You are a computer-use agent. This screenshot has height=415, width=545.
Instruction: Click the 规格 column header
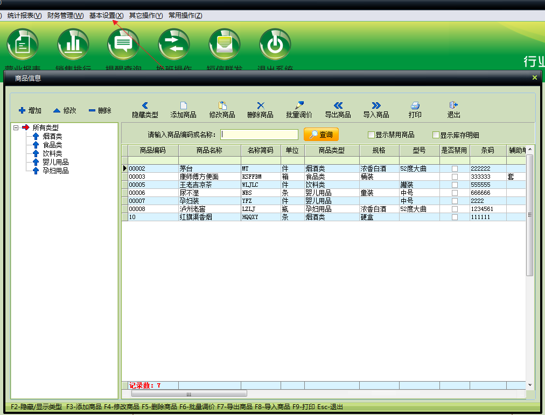[x=379, y=150]
